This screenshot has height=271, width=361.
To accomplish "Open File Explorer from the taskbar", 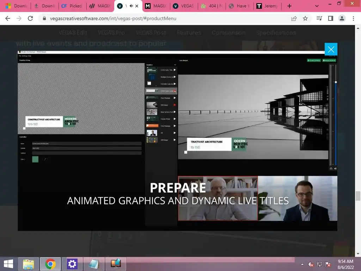I will pyautogui.click(x=29, y=264).
